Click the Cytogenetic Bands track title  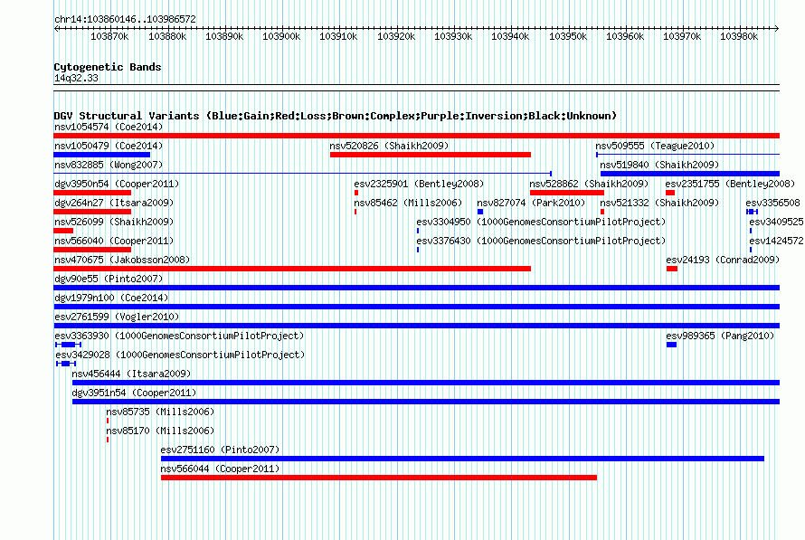(108, 67)
